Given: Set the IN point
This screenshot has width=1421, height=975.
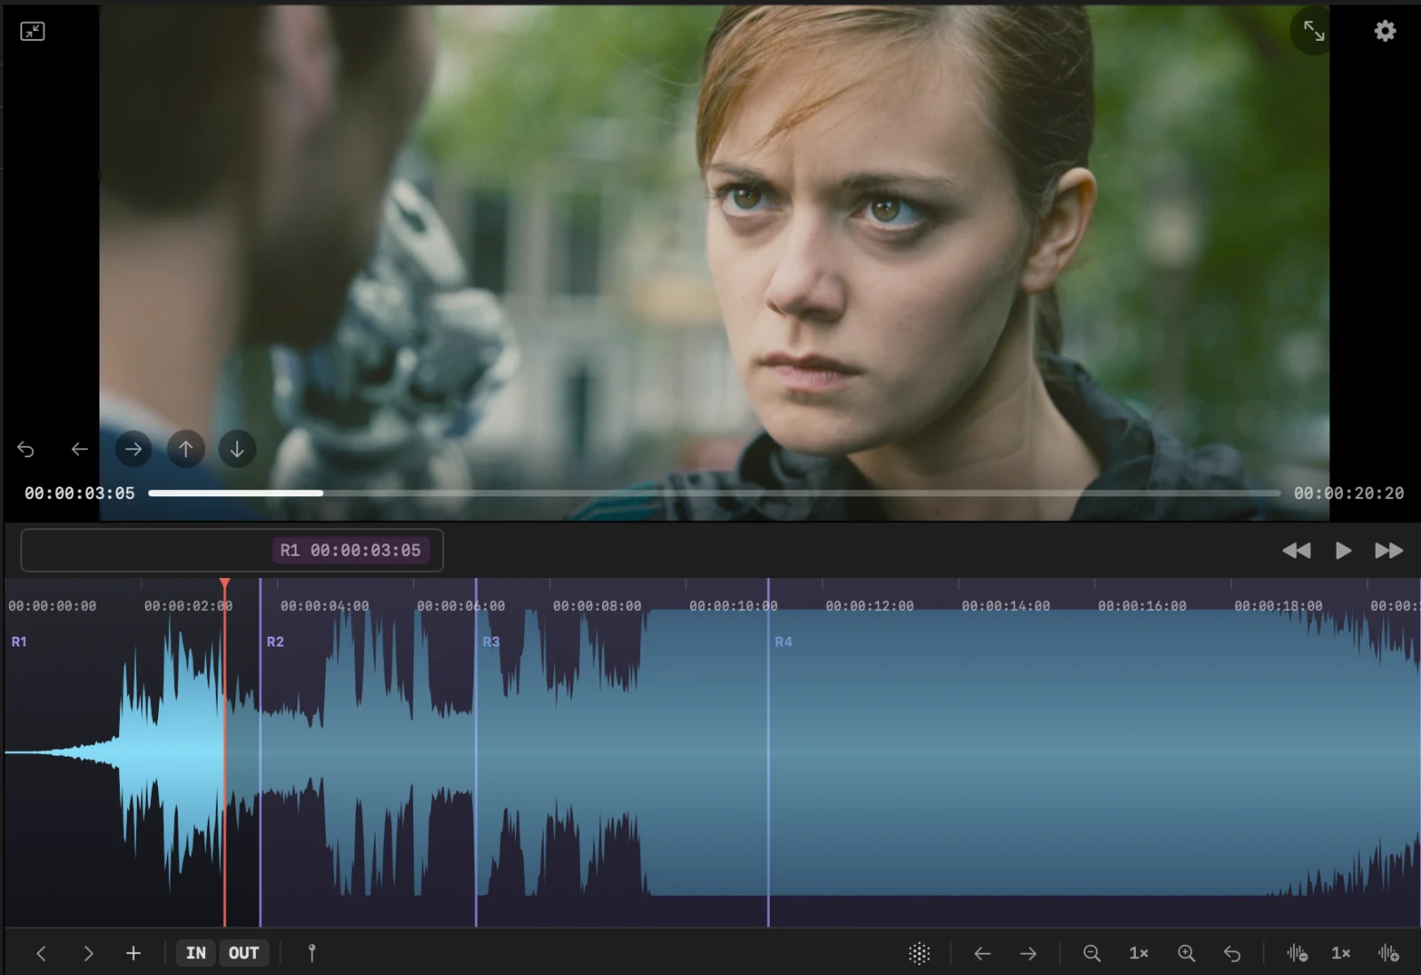Looking at the screenshot, I should coord(195,953).
